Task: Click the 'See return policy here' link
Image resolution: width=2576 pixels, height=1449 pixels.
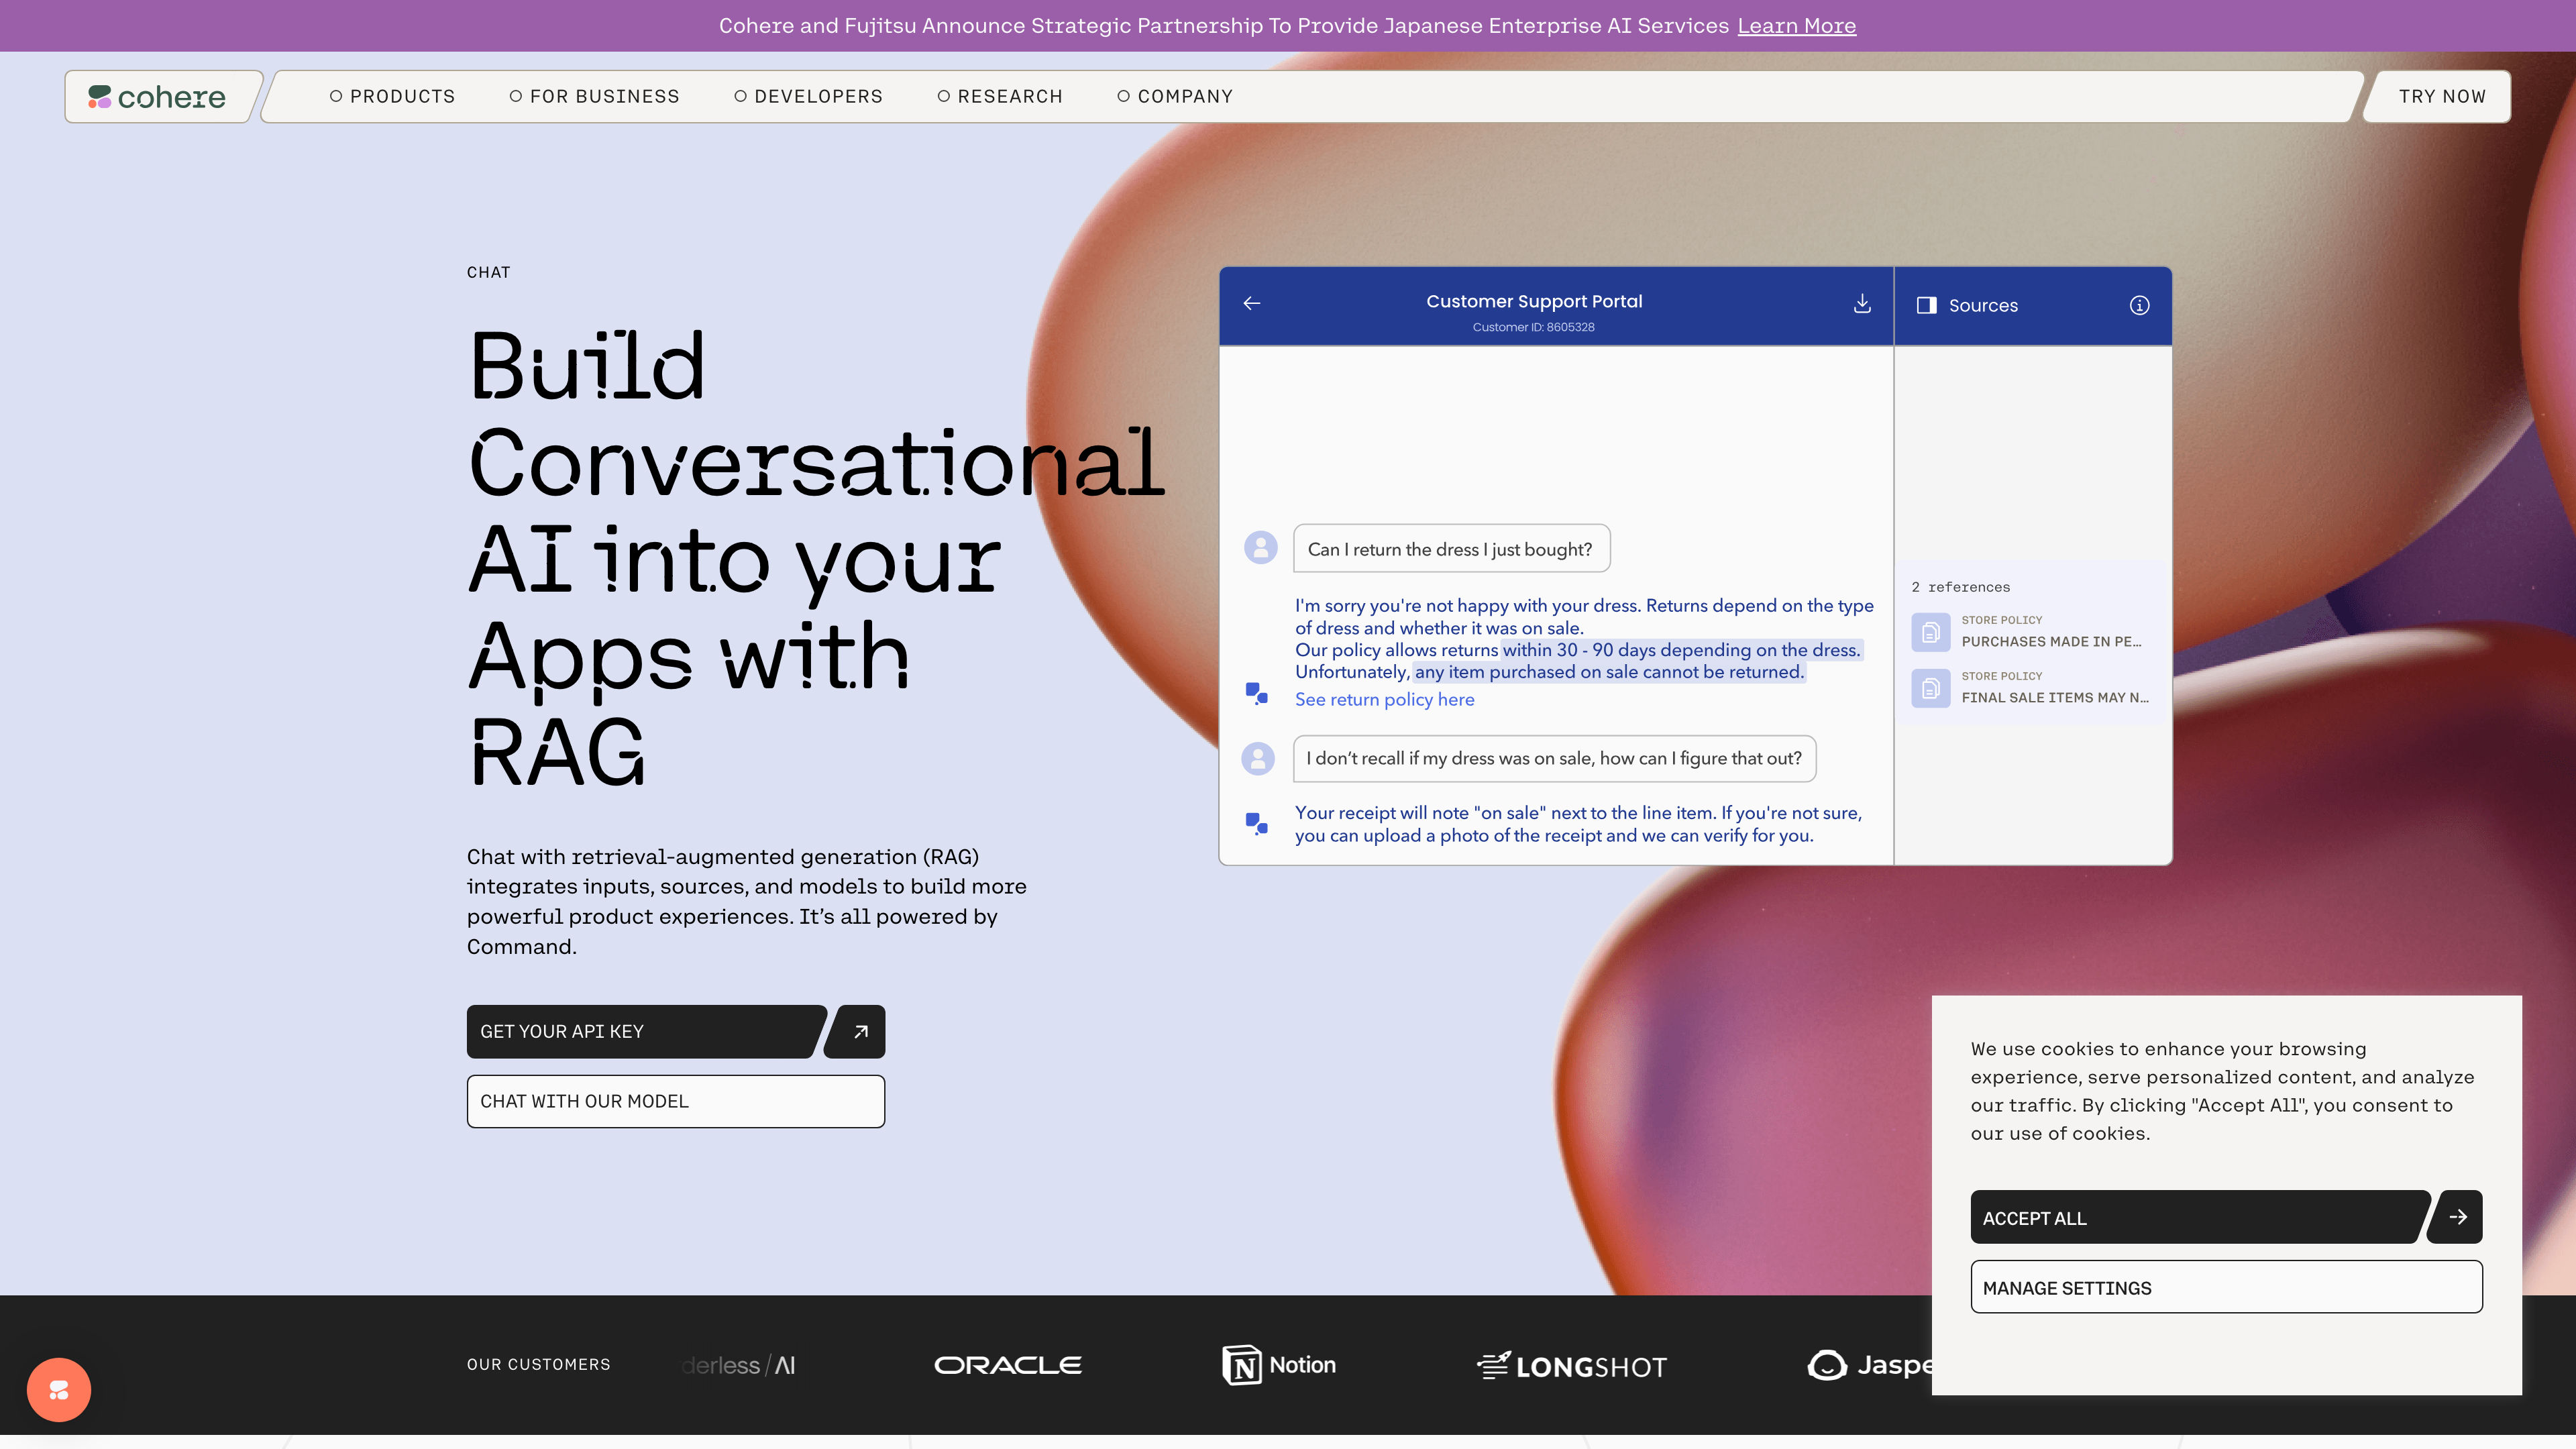Action: point(1384,699)
